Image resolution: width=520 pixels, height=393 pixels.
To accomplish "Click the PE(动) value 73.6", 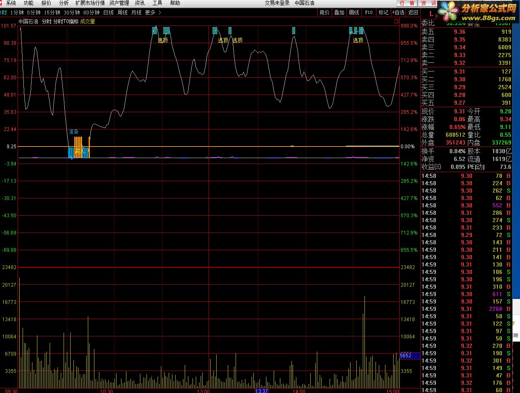I will tap(506, 167).
